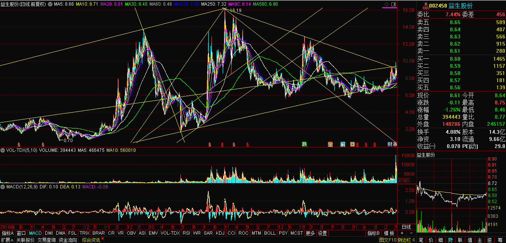Toggle the KDJ indicator

click(220, 233)
